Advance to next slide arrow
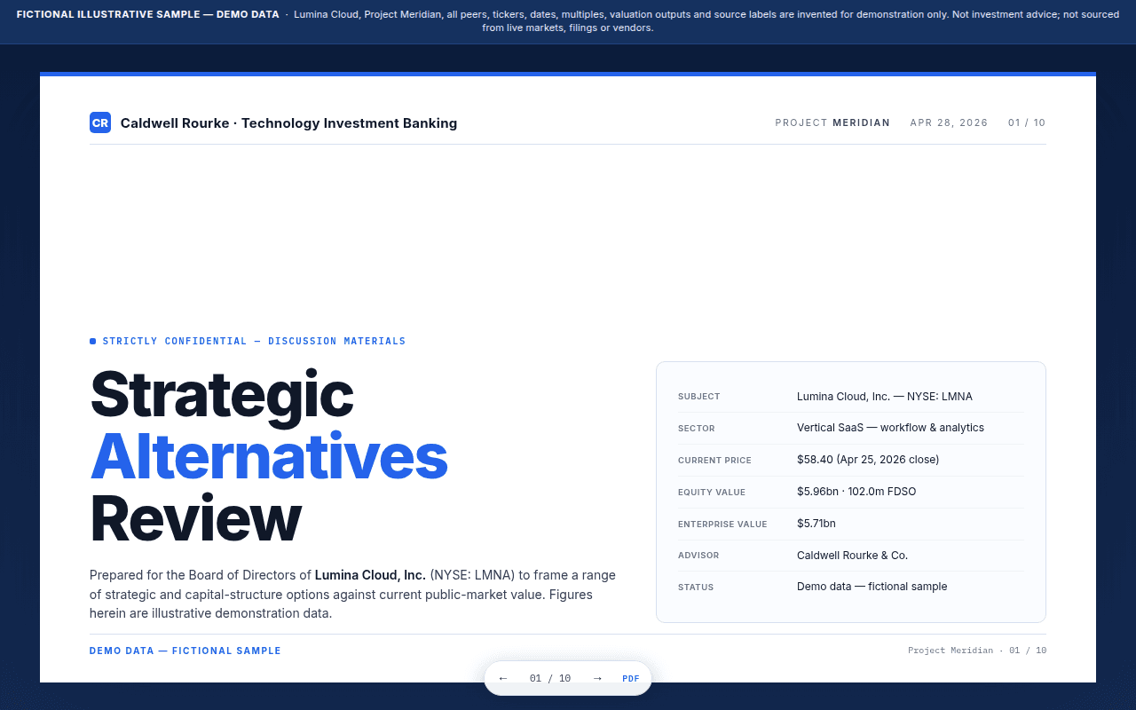The width and height of the screenshot is (1136, 710). [597, 678]
